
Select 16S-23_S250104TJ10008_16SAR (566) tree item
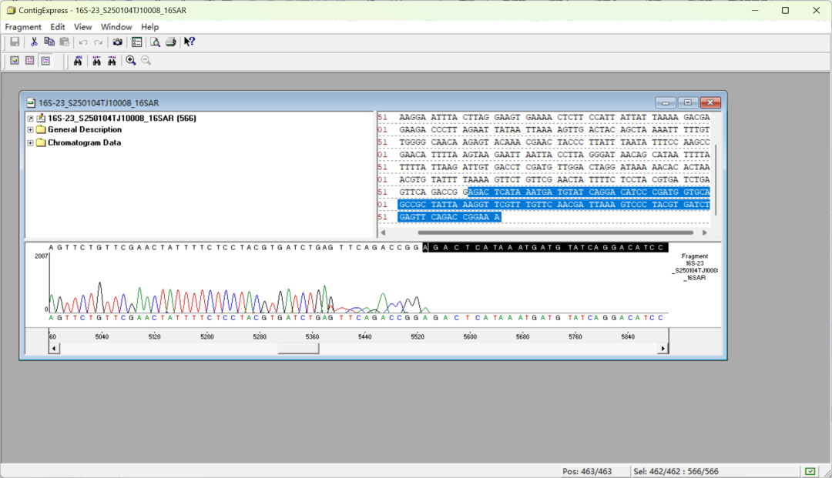coord(122,119)
